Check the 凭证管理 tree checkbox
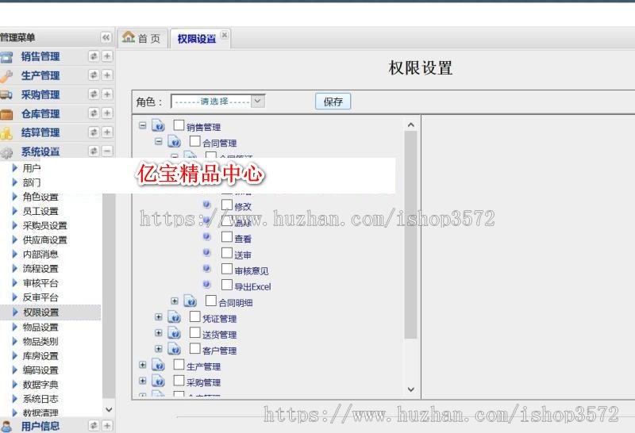Image resolution: width=635 pixels, height=433 pixels. (194, 316)
